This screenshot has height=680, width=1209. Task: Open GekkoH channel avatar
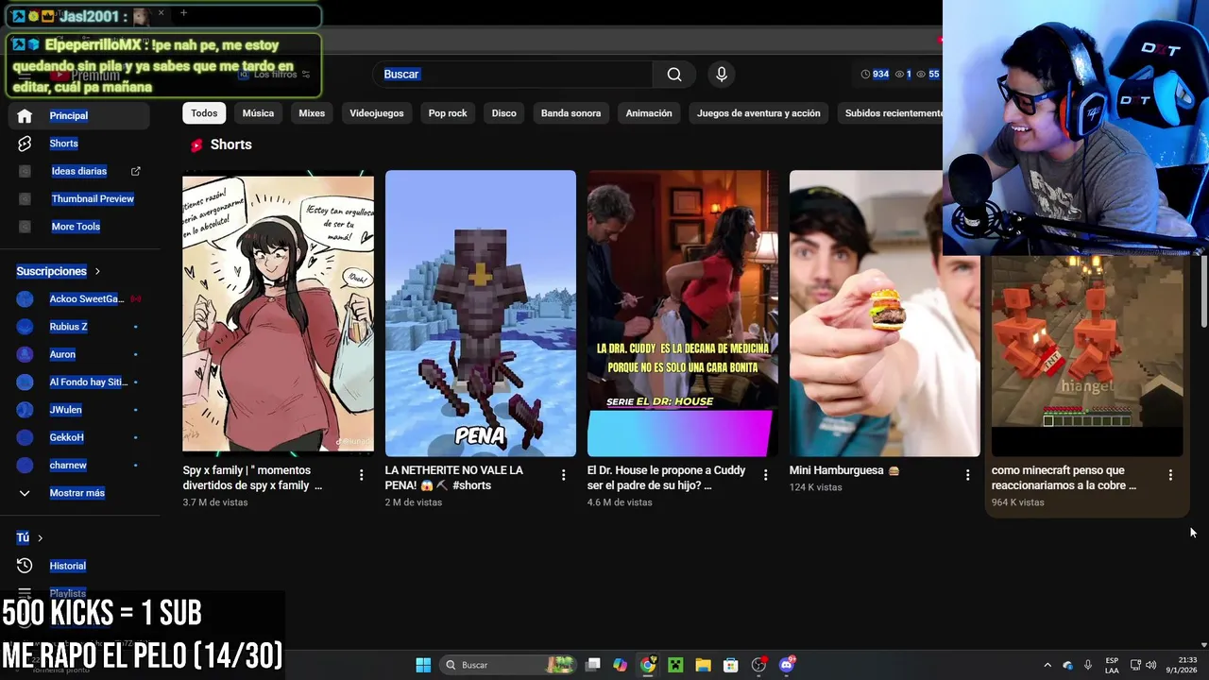pos(26,437)
